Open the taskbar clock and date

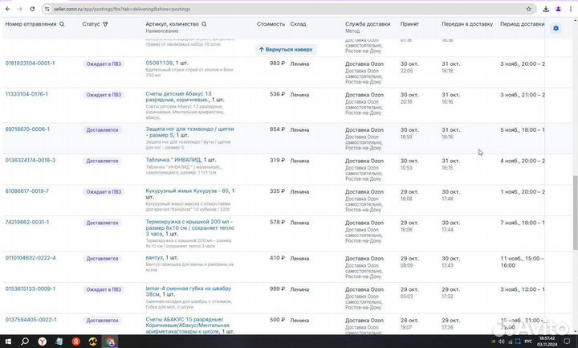(x=546, y=341)
